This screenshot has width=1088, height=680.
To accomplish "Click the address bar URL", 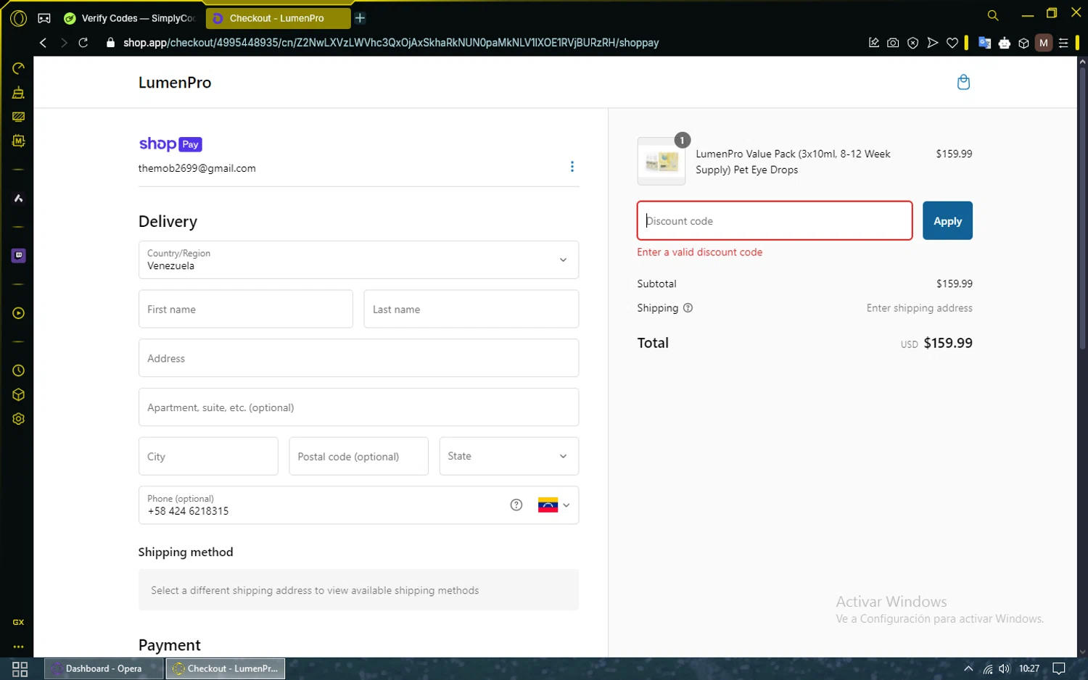I will click(x=391, y=43).
